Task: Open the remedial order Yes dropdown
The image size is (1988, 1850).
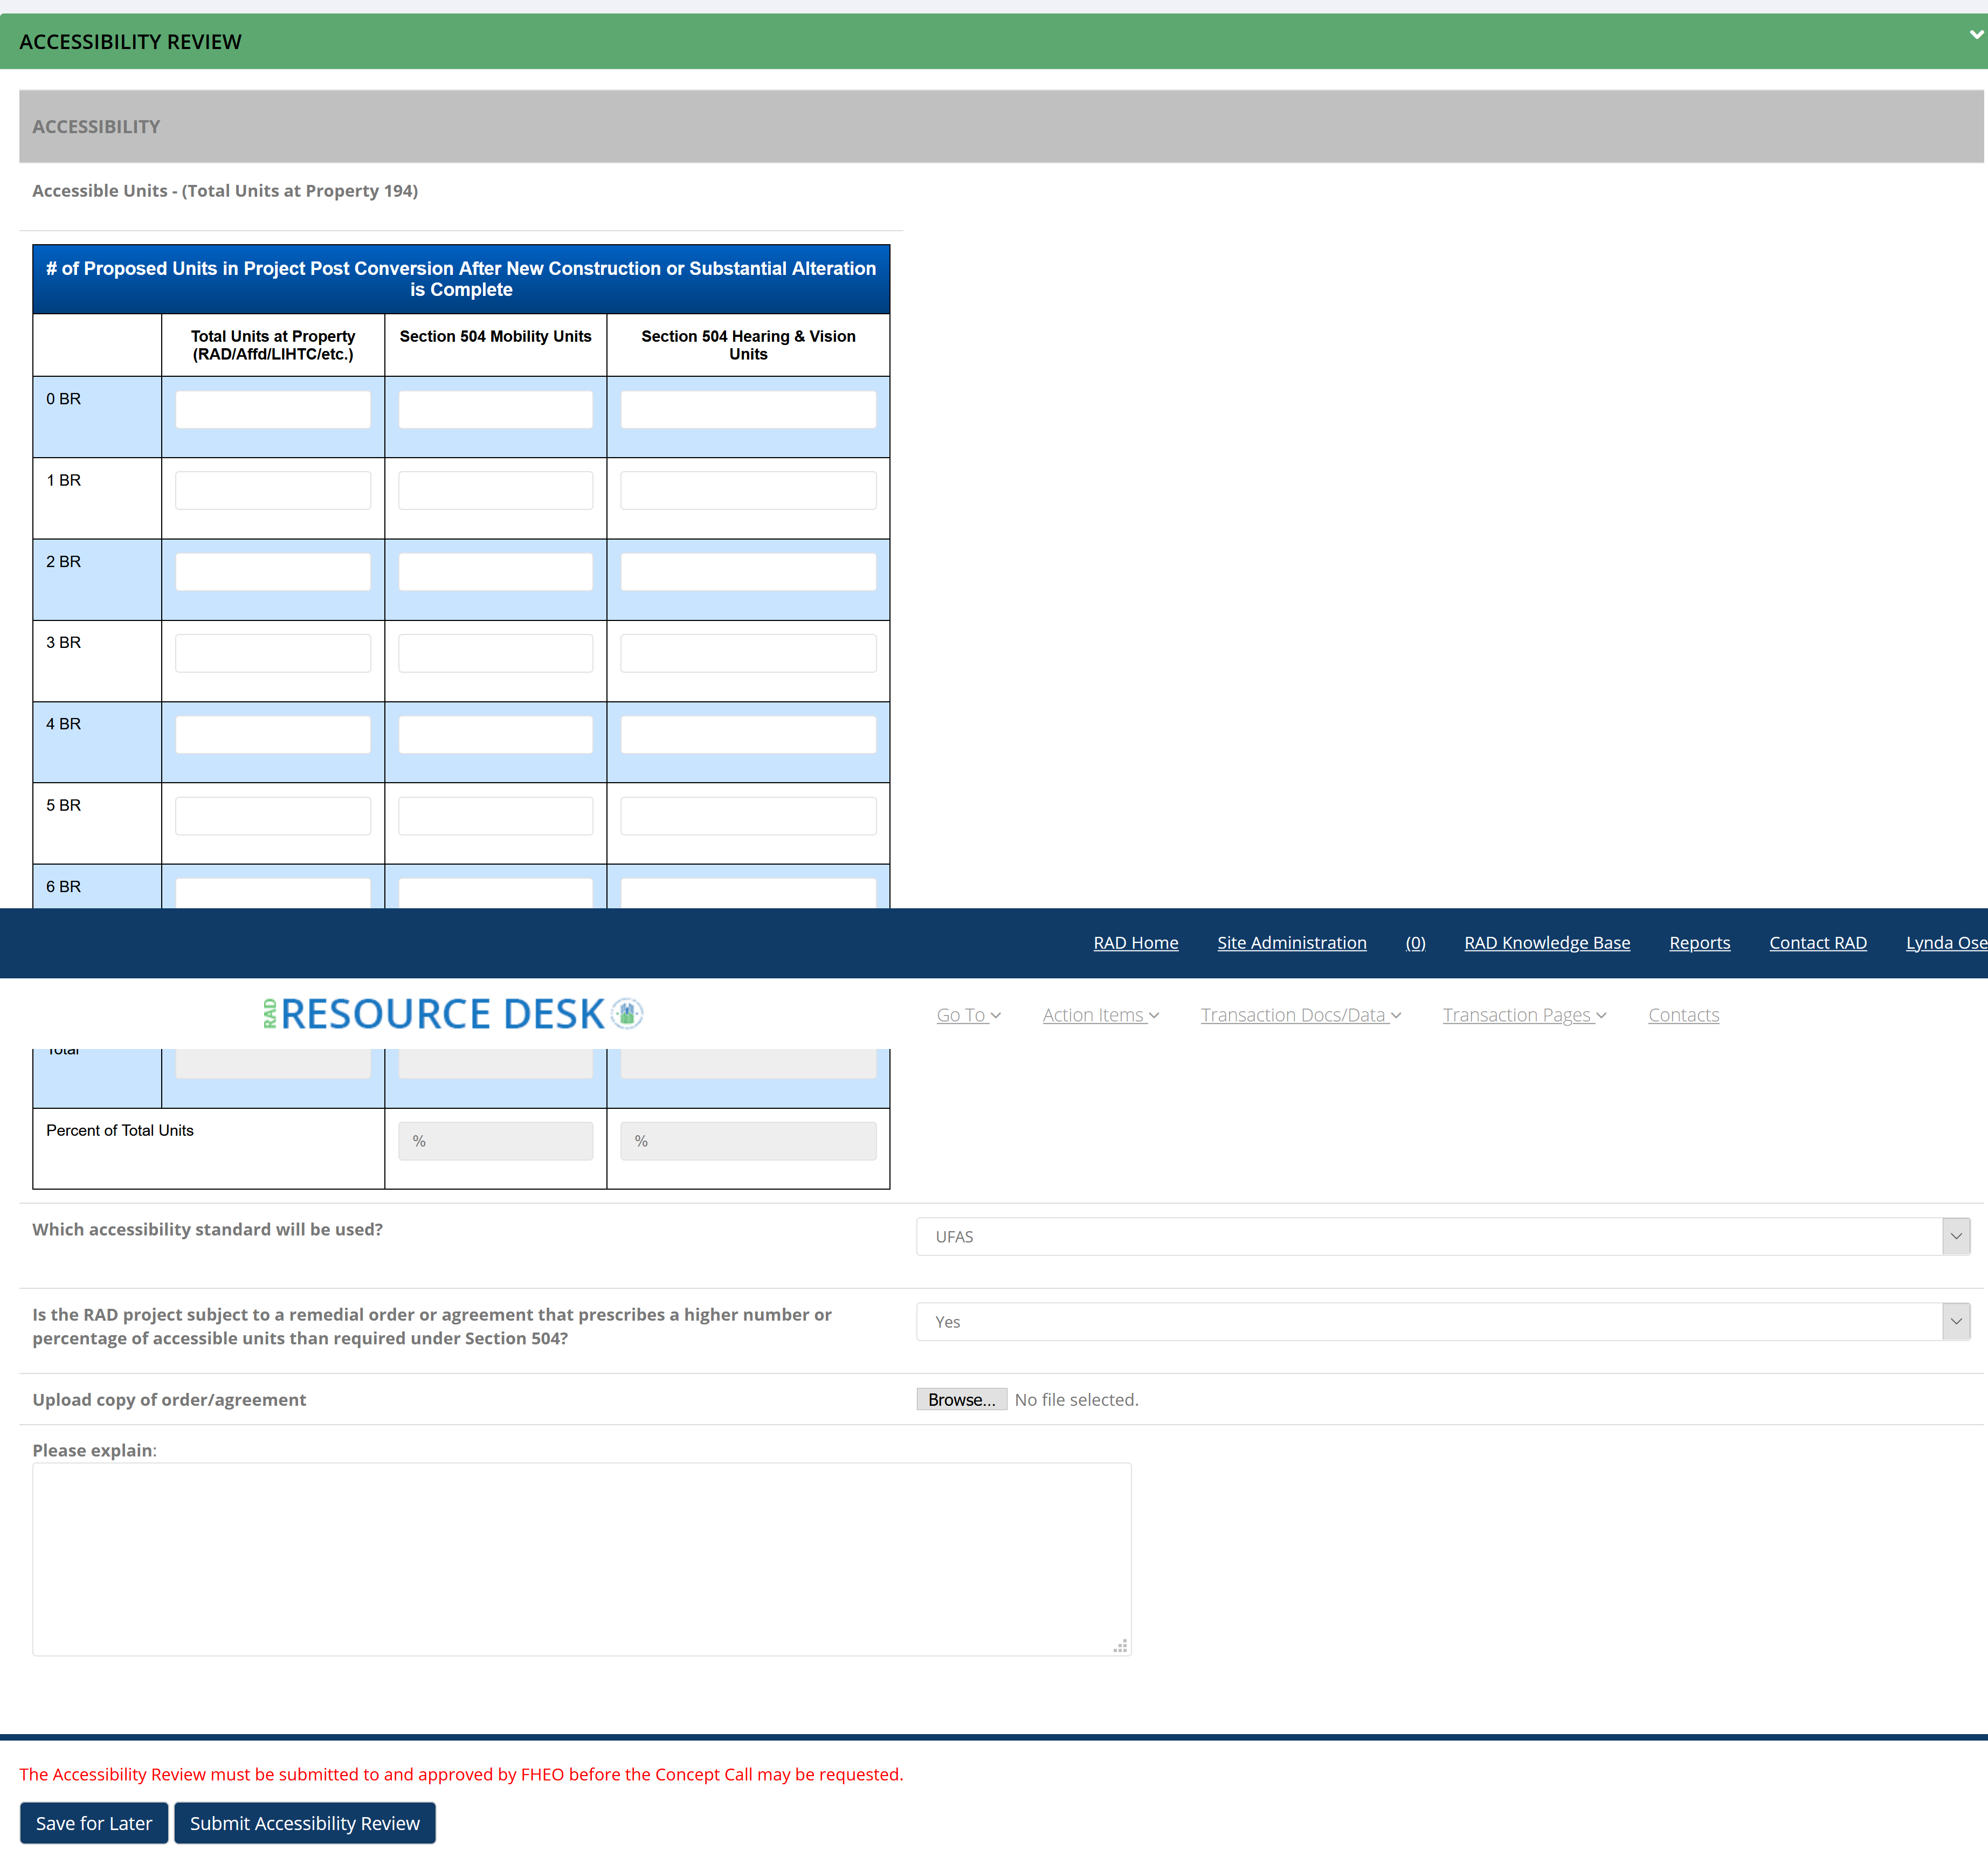Action: pyautogui.click(x=1442, y=1322)
